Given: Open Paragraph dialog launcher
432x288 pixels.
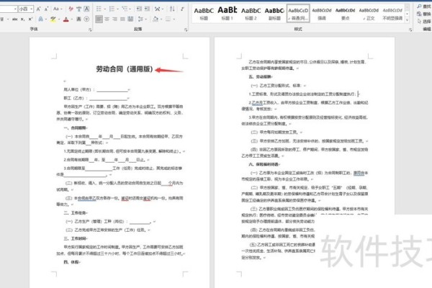Looking at the screenshot, I should click(x=186, y=30).
